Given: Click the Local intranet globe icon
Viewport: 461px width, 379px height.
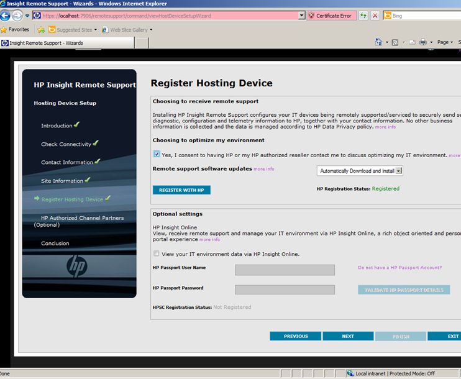Looking at the screenshot, I should (x=350, y=373).
